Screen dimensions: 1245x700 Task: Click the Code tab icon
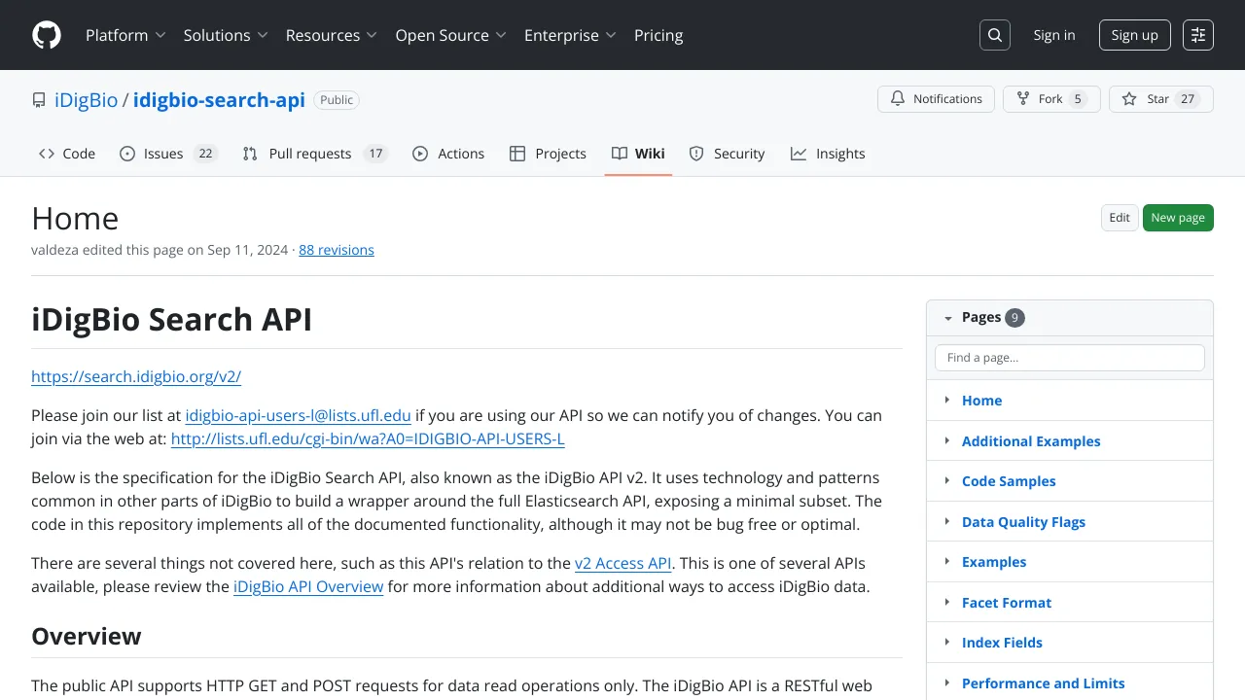[47, 154]
